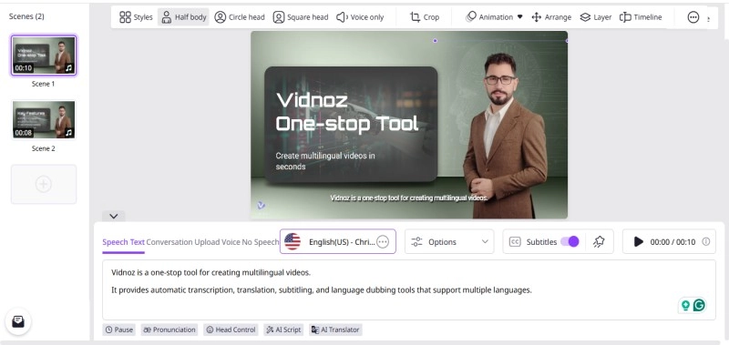Screen dimensions: 729x345
Task: Switch to the No Speech tab
Action: coord(260,242)
